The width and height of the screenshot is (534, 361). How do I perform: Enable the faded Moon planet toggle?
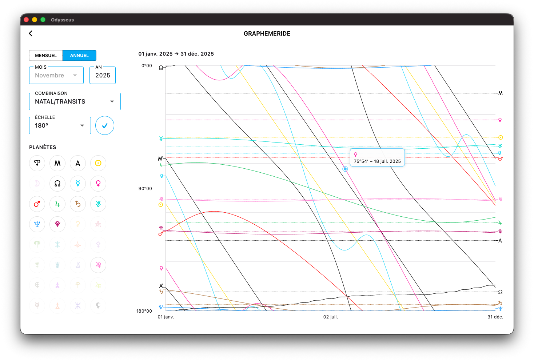(x=37, y=184)
